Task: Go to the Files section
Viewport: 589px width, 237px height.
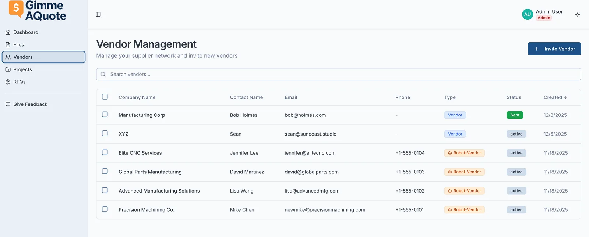Action: pyautogui.click(x=43, y=45)
